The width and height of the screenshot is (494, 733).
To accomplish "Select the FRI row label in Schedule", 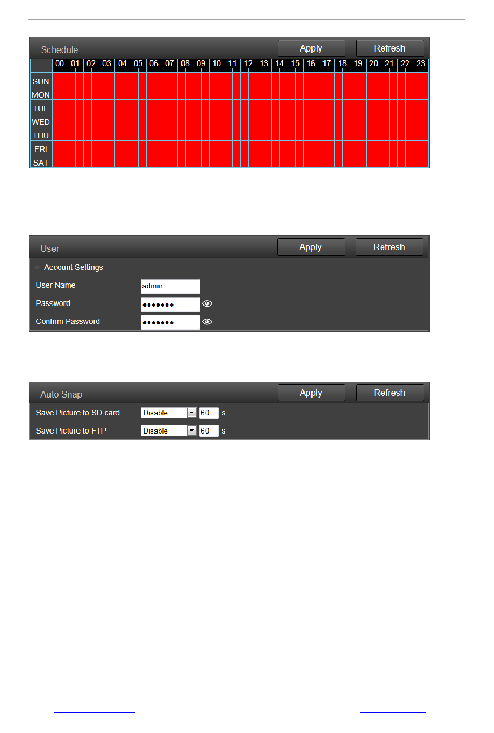I will pos(41,149).
